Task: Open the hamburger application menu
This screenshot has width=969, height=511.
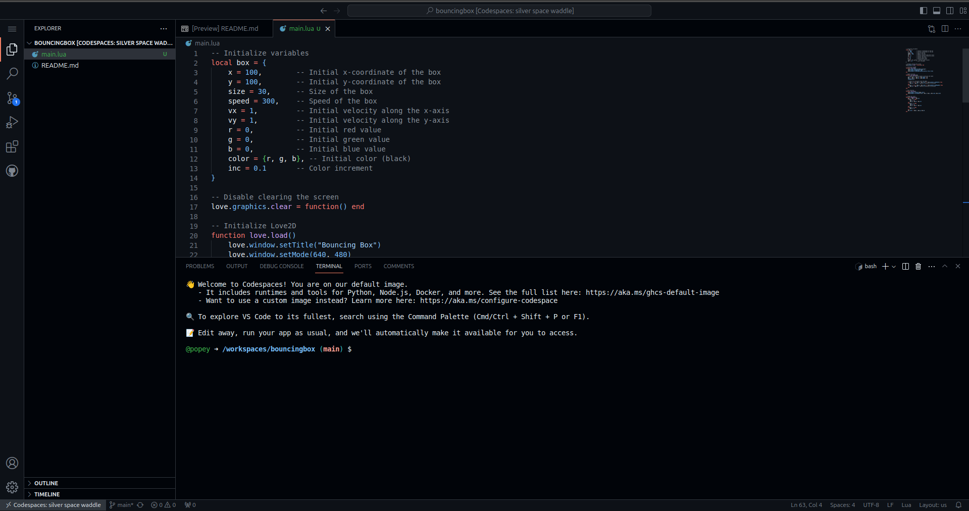Action: click(x=12, y=29)
